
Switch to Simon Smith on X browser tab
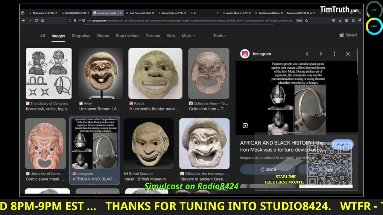point(171,13)
